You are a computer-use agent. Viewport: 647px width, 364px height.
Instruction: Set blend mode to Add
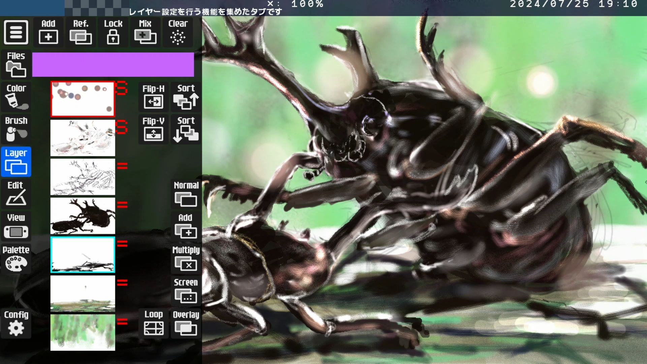pyautogui.click(x=186, y=226)
